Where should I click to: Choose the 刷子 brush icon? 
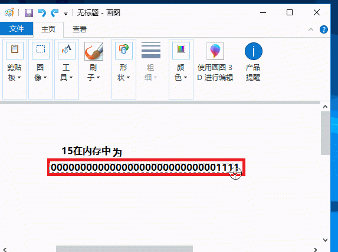tap(94, 51)
